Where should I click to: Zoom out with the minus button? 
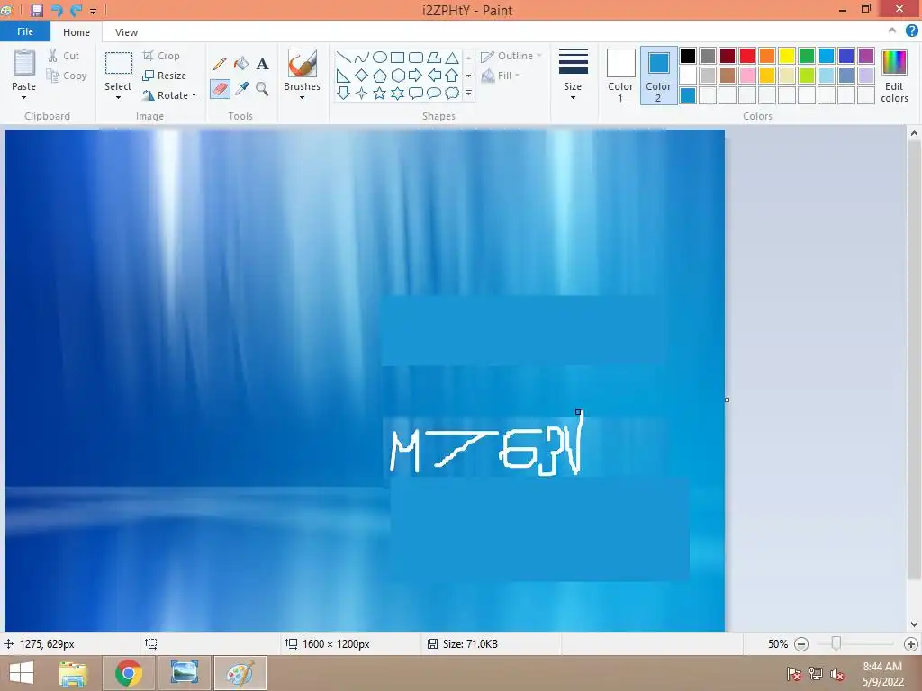click(800, 644)
